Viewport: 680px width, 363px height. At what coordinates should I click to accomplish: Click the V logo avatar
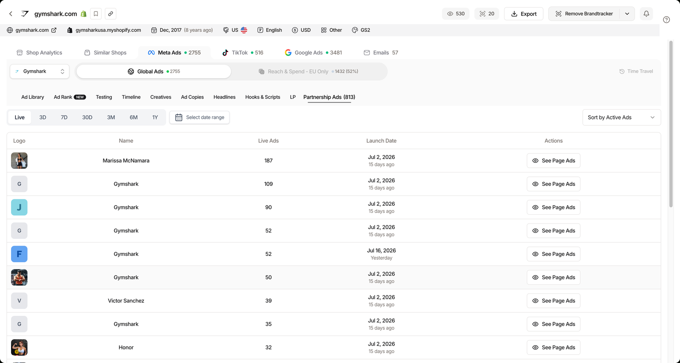pyautogui.click(x=19, y=301)
